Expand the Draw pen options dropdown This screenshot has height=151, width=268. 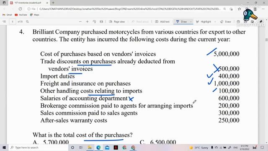[x=191, y=21]
